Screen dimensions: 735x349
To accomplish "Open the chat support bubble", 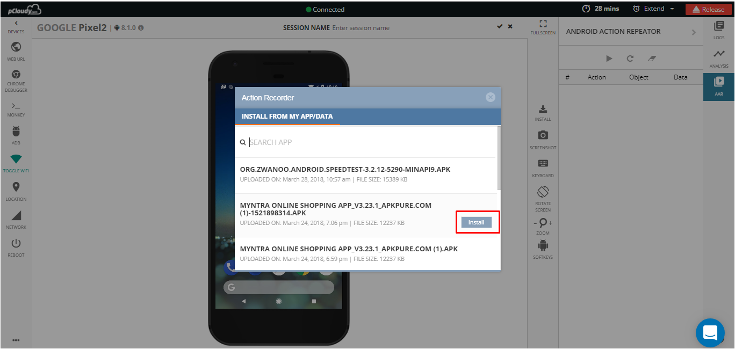I will tap(710, 333).
